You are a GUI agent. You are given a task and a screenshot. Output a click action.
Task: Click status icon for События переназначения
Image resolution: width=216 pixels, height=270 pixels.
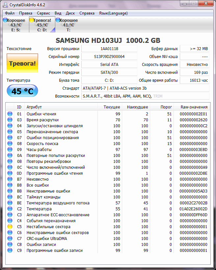coord(10,221)
